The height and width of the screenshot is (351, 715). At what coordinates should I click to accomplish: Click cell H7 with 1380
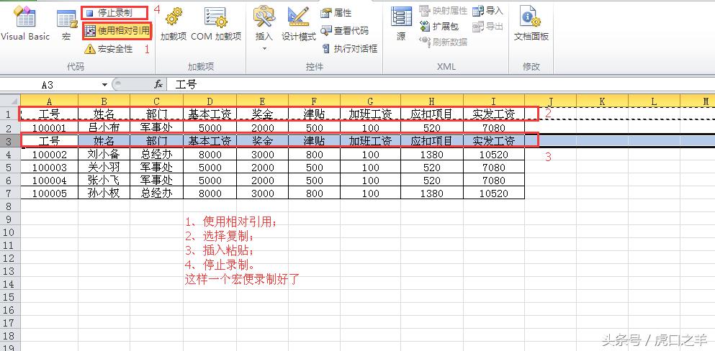tap(432, 193)
